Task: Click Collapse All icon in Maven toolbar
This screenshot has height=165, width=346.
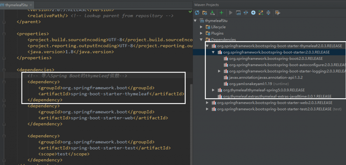Action: tap(268, 12)
